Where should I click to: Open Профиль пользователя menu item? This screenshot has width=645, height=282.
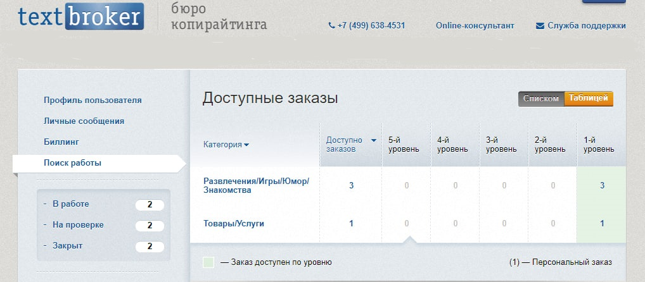tap(93, 100)
